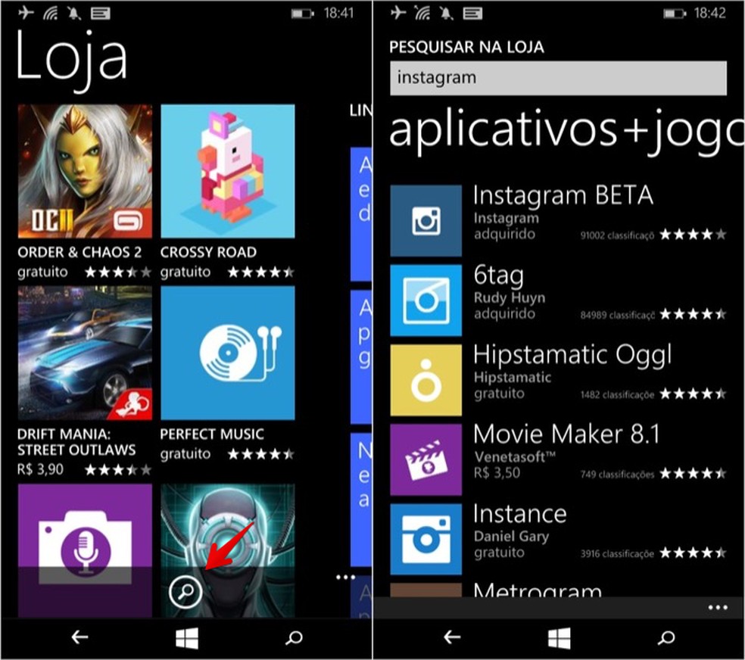Click CROSSY ROAD title text

click(208, 252)
